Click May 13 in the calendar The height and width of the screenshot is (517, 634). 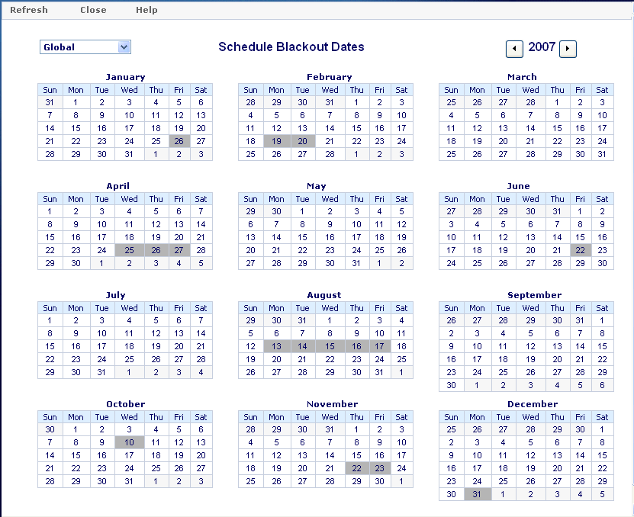click(251, 237)
